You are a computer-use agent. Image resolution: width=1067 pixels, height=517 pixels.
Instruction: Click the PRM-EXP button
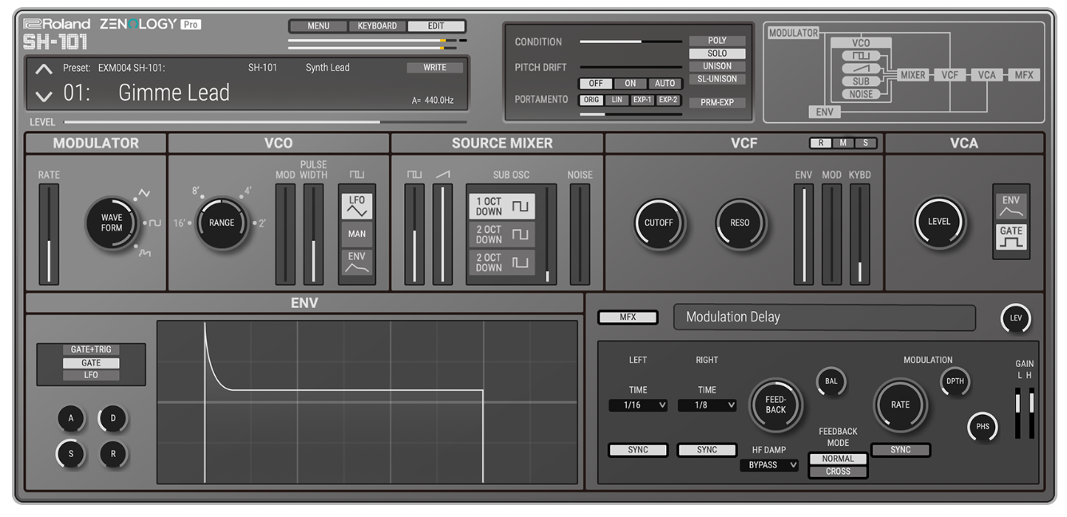tap(717, 102)
